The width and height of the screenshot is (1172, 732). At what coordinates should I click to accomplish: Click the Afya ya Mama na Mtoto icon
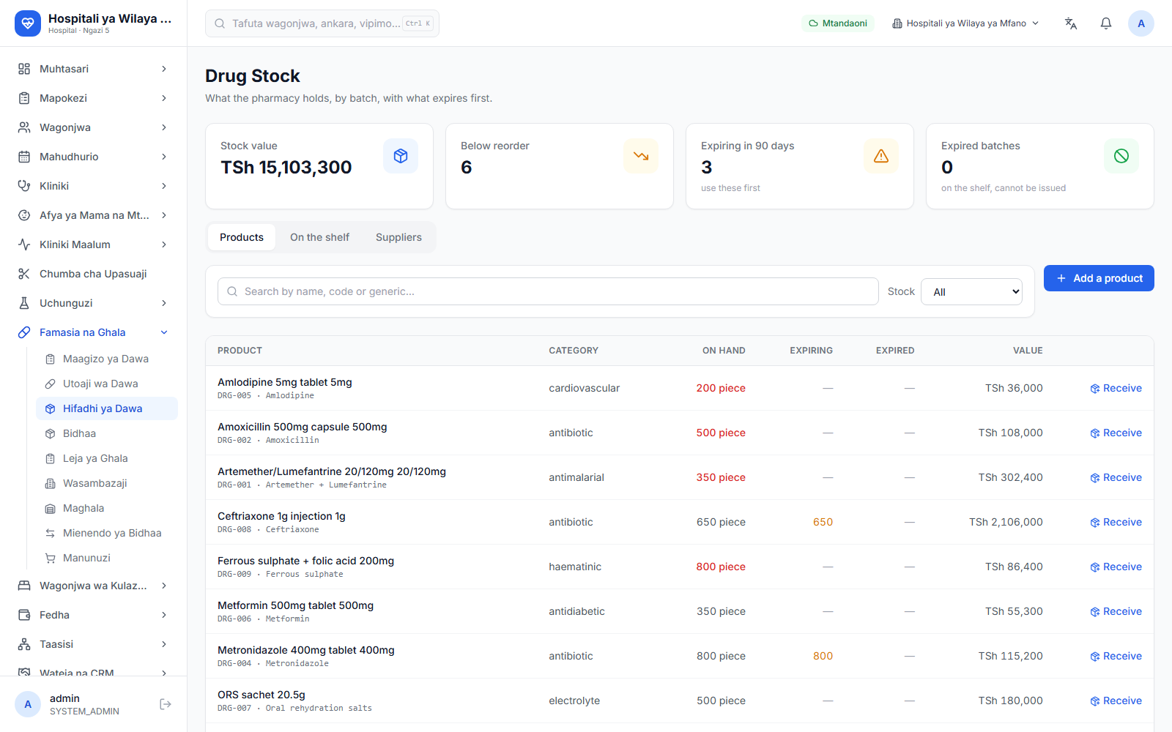24,215
